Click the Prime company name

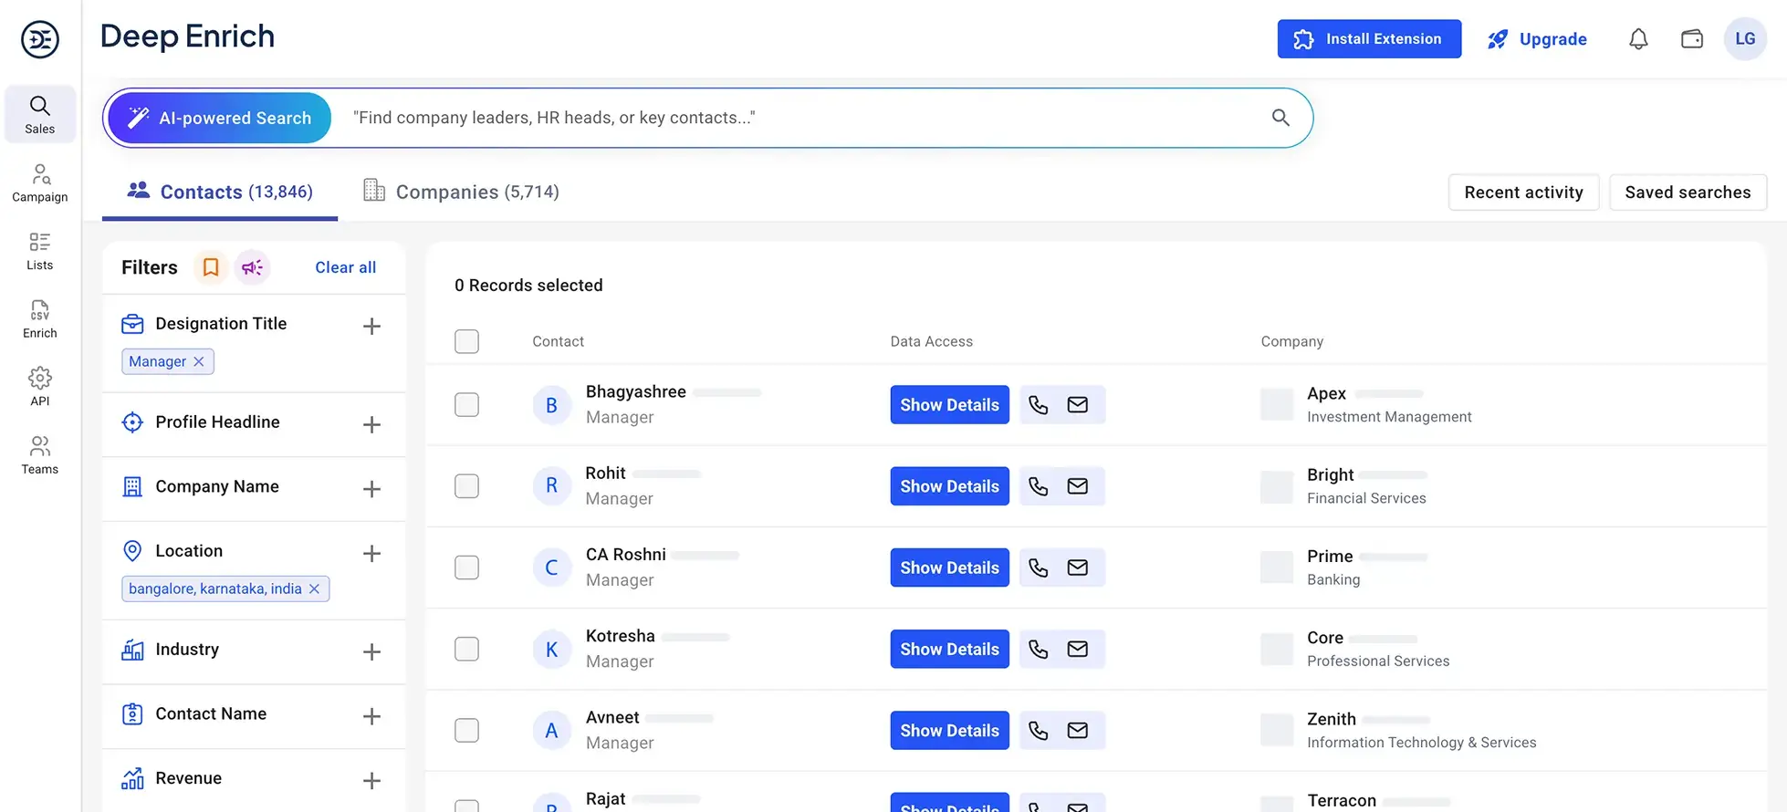tap(1330, 556)
